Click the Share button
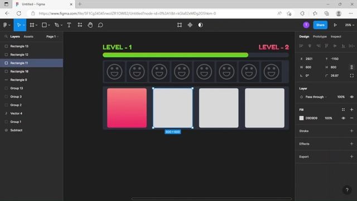This screenshot has height=201, width=357. tap(320, 25)
